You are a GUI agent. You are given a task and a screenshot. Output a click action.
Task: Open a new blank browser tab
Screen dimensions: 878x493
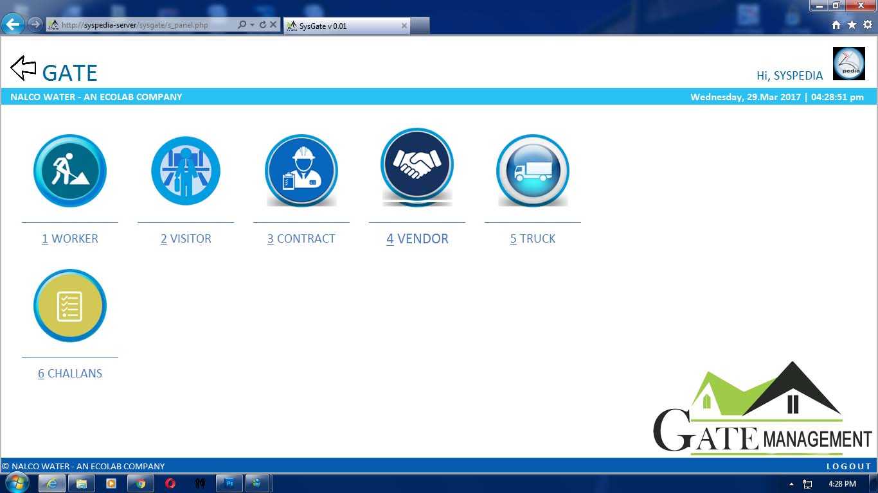[x=420, y=26]
